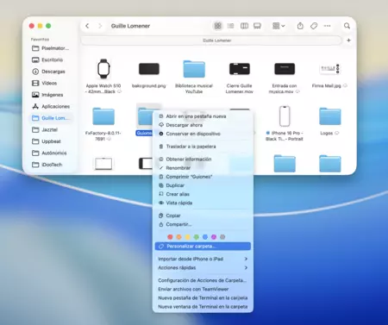This screenshot has width=388, height=325.
Task: Switch to gallery view
Action: [257, 26]
